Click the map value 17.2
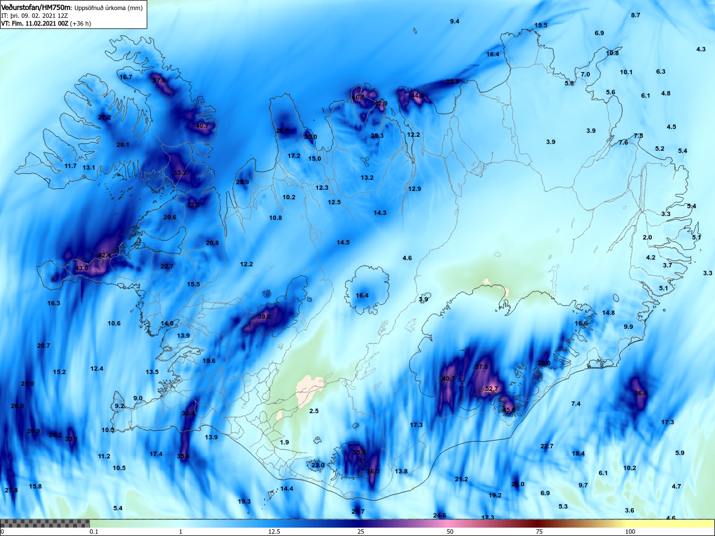 click(294, 156)
